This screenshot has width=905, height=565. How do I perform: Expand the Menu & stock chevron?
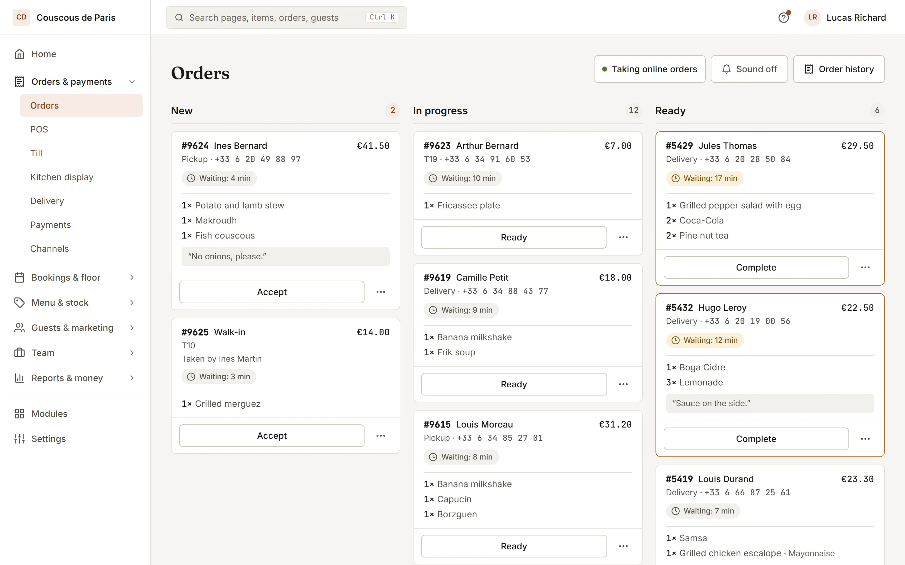[x=132, y=303]
